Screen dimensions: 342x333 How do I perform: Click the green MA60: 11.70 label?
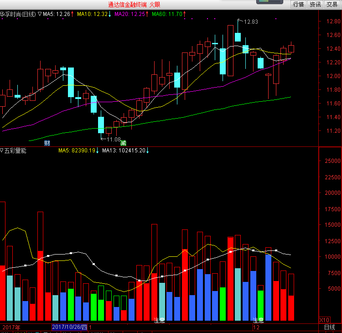point(169,14)
